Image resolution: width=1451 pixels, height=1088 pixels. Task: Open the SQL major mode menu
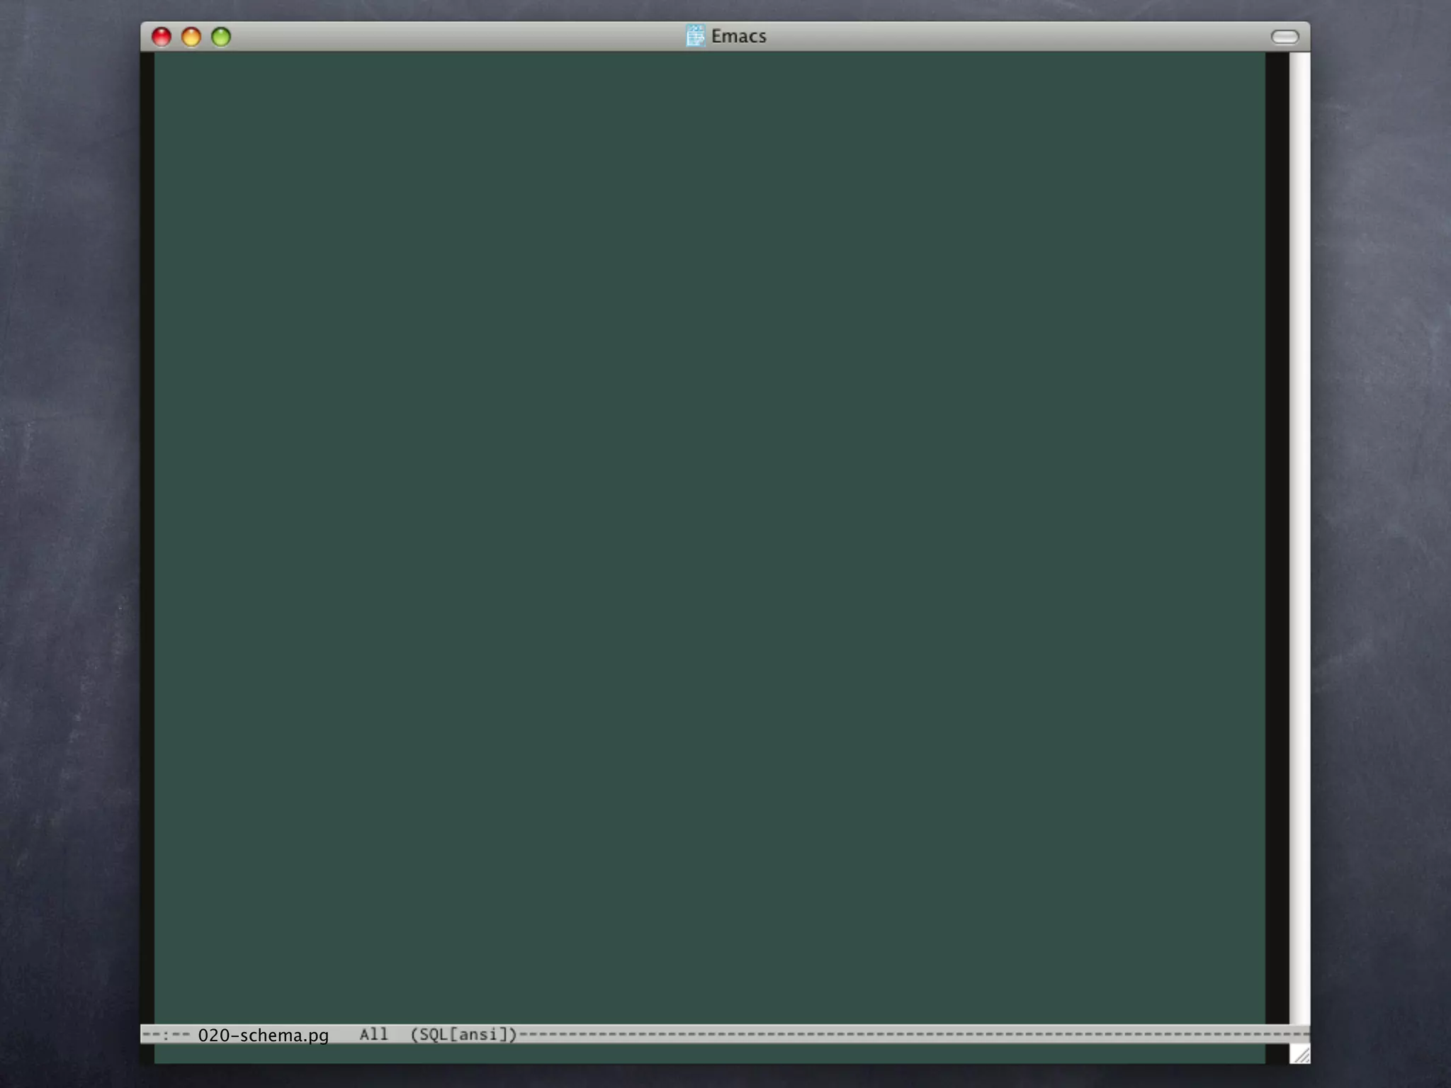pos(434,1034)
